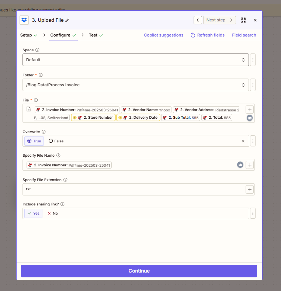The image size is (281, 291).
Task: Add data to File Extension with plus
Action: click(x=250, y=189)
